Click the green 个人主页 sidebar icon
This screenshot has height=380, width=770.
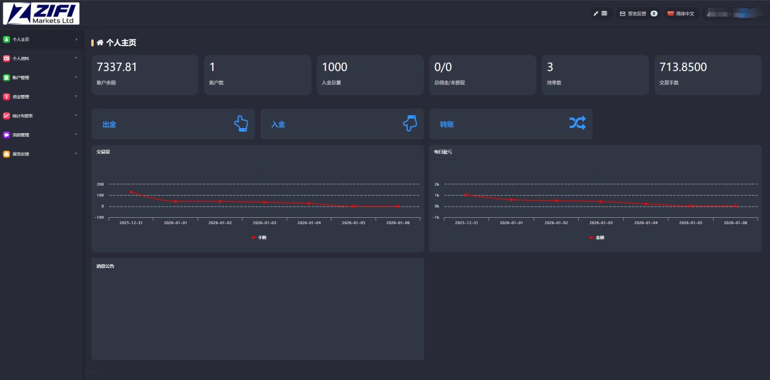tap(6, 39)
